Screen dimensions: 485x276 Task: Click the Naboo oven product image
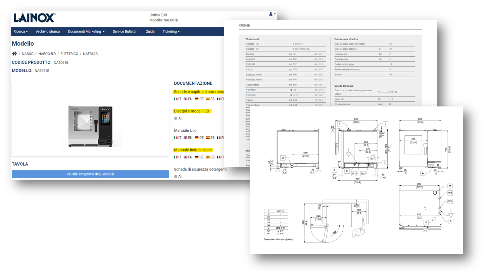point(90,126)
